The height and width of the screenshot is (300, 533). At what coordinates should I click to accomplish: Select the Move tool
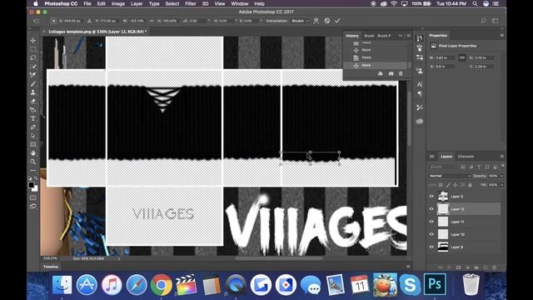pyautogui.click(x=33, y=41)
